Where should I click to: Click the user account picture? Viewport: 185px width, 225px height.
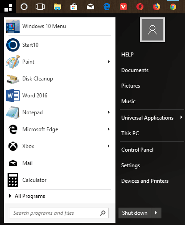(152, 30)
